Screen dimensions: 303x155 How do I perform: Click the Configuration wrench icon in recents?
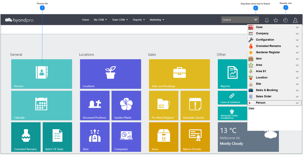click(251, 40)
